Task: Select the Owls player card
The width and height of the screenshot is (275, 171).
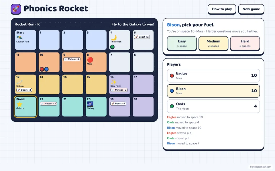Action: pyautogui.click(x=213, y=106)
